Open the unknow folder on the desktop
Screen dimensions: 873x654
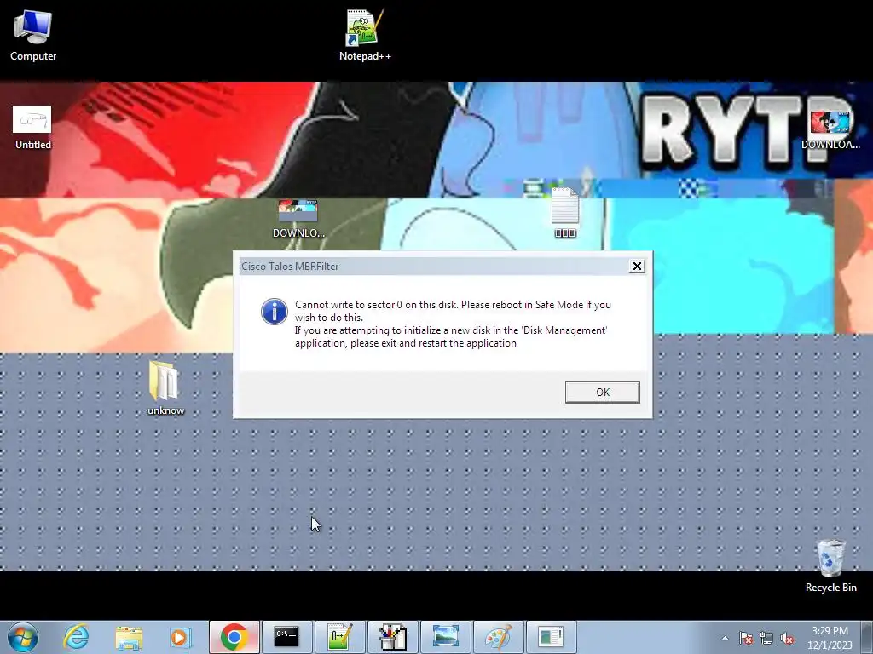[x=165, y=387]
